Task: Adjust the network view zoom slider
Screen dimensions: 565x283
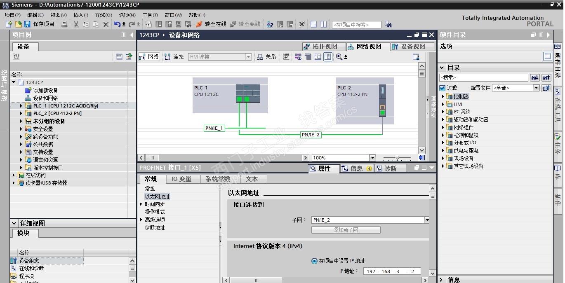Action: tap(397, 158)
